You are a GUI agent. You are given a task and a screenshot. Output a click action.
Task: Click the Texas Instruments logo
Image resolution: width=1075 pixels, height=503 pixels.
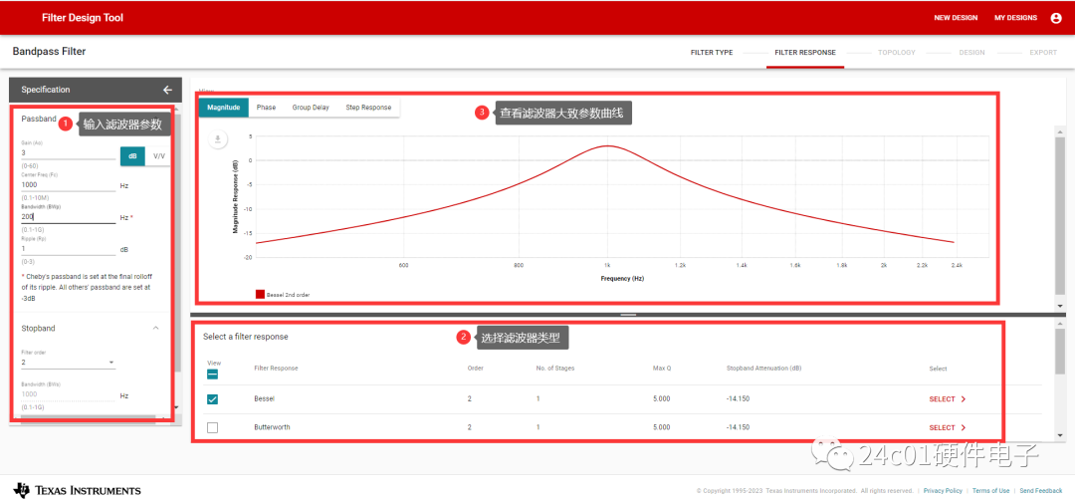point(78,490)
